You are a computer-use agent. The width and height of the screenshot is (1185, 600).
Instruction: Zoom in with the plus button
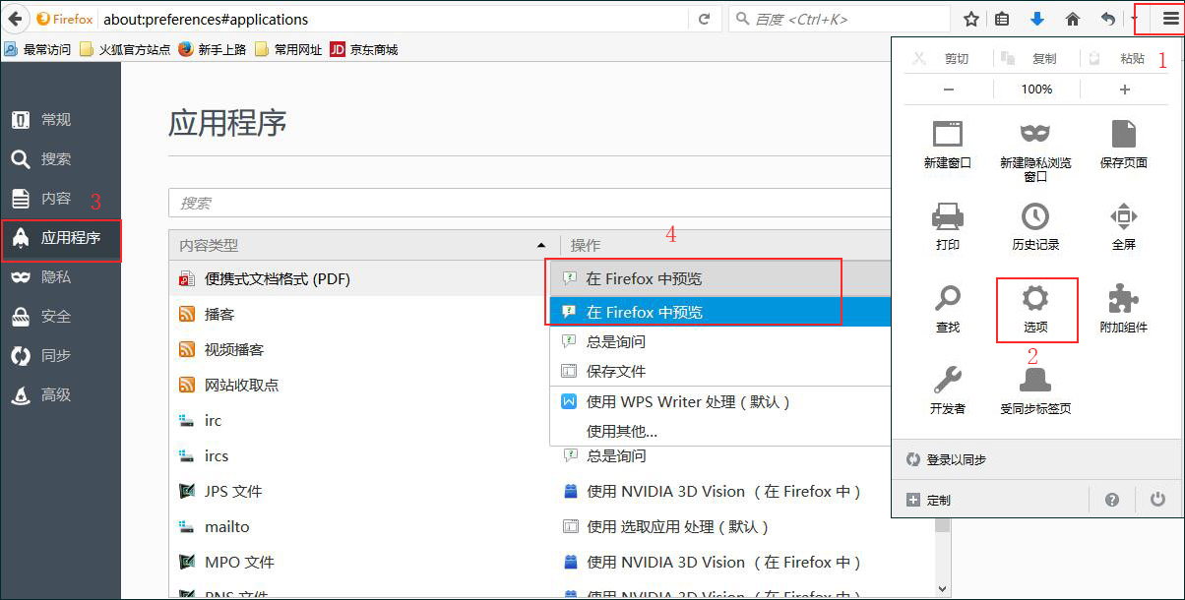[1125, 90]
